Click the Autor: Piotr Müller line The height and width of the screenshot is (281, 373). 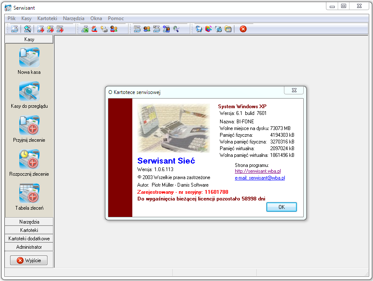(173, 185)
